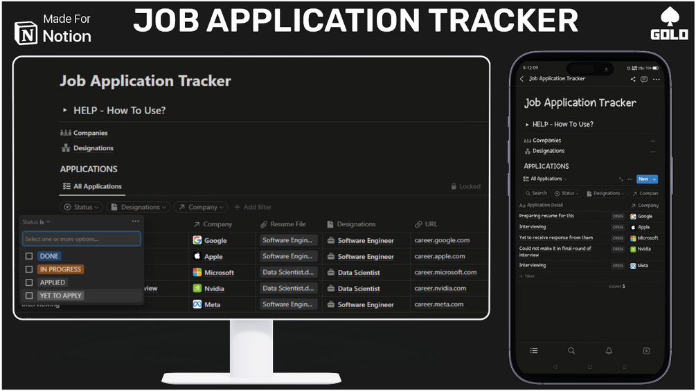Open career.meta.com link
Viewport: 696px width, 391px height.
(x=439, y=304)
